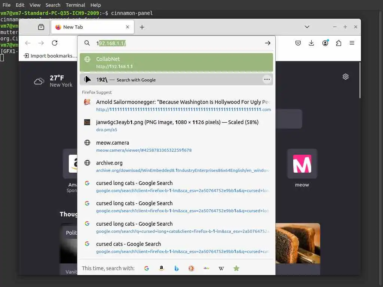Open the three-dots menu on Search with Google row
The height and width of the screenshot is (287, 383).
click(x=267, y=79)
